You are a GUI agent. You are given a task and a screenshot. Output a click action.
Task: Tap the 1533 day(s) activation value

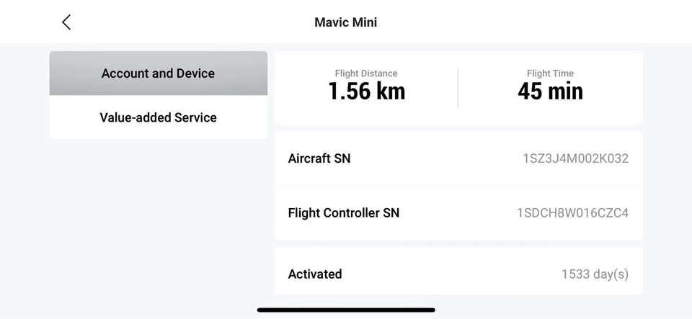(595, 274)
